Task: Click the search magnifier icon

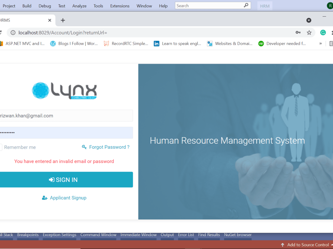Action: [x=246, y=5]
